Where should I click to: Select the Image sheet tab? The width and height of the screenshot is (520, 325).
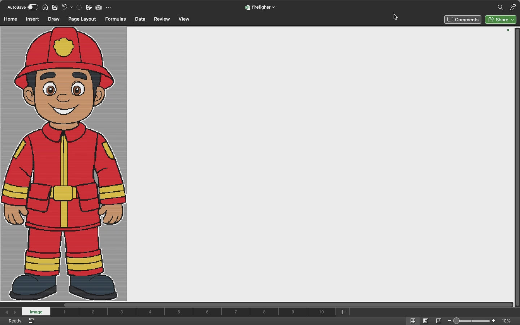coord(35,312)
